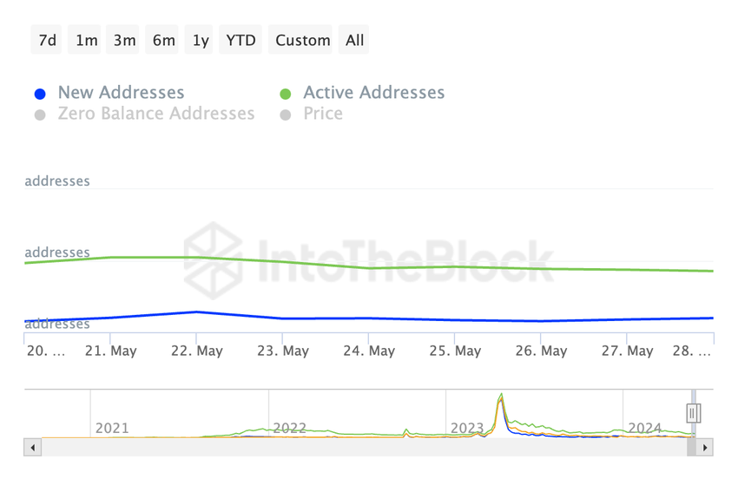The width and height of the screenshot is (738, 492).
Task: Select the 7d time range button
Action: (48, 40)
